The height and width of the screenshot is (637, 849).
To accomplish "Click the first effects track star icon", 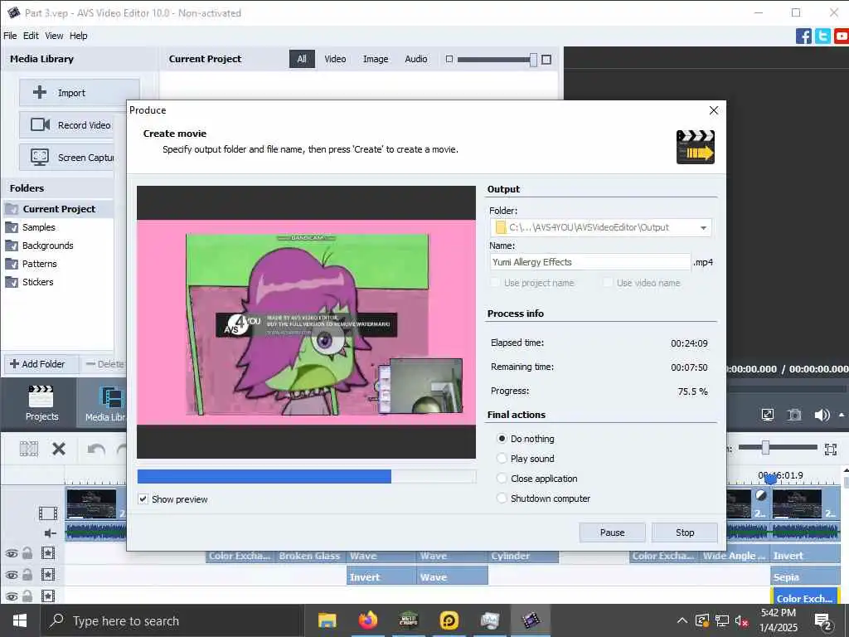I will [47, 553].
